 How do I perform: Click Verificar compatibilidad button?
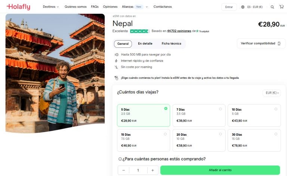click(261, 44)
